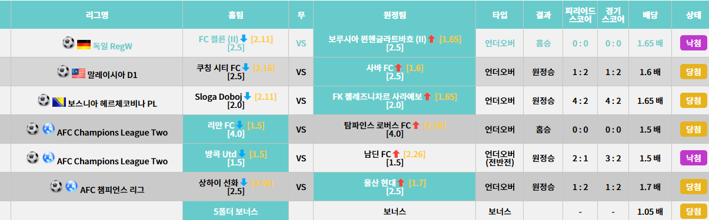Click the Bosnia flag icon beside 보스니아 헤르체코비나 PL

coord(59,101)
